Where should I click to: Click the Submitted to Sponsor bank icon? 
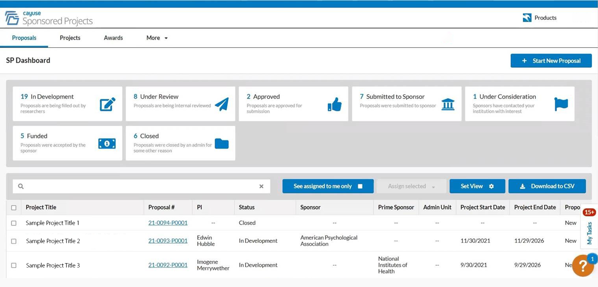448,104
